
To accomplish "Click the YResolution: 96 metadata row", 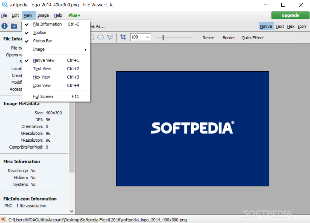I will tap(35, 140).
